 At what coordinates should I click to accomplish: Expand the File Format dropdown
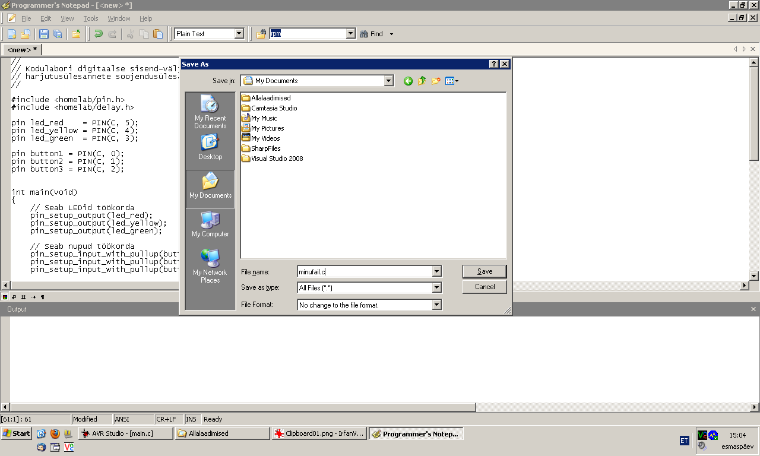[437, 305]
